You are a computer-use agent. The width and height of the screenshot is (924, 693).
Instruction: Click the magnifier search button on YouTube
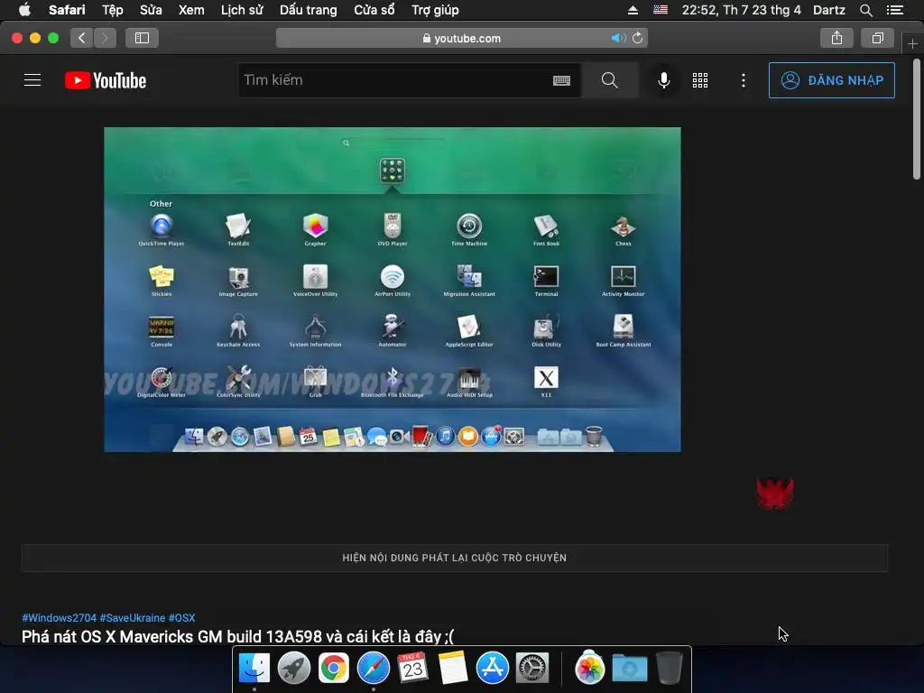pyautogui.click(x=610, y=80)
